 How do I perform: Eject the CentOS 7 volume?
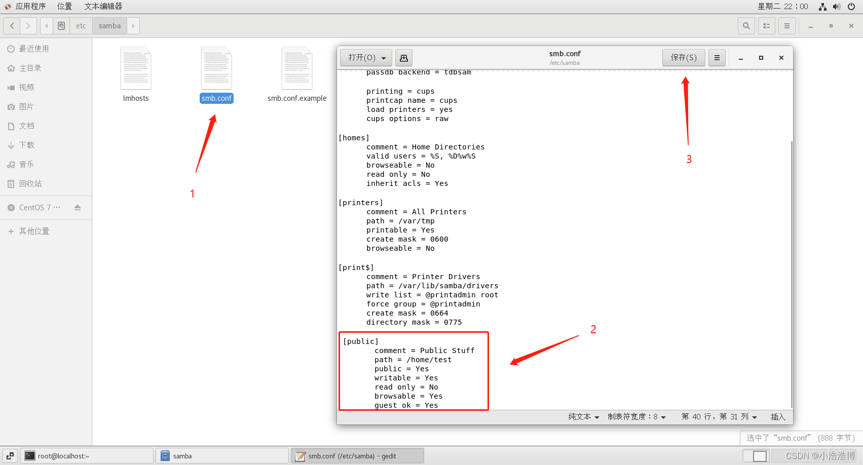pos(78,208)
